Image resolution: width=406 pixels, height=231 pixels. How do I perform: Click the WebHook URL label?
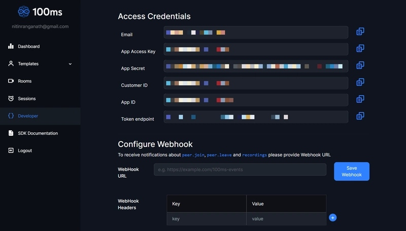(128, 173)
